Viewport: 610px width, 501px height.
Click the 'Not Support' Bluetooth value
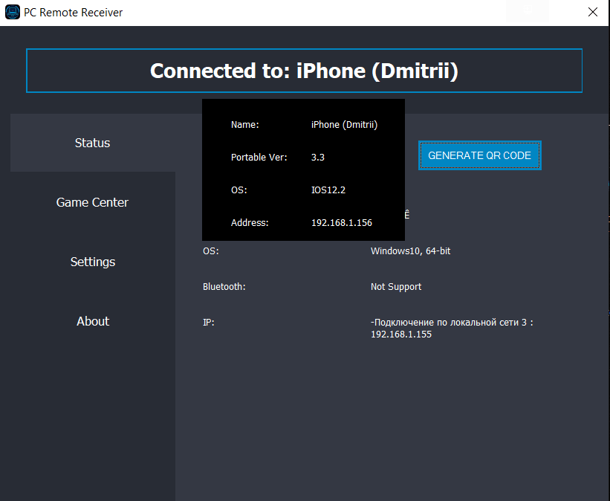coord(395,287)
